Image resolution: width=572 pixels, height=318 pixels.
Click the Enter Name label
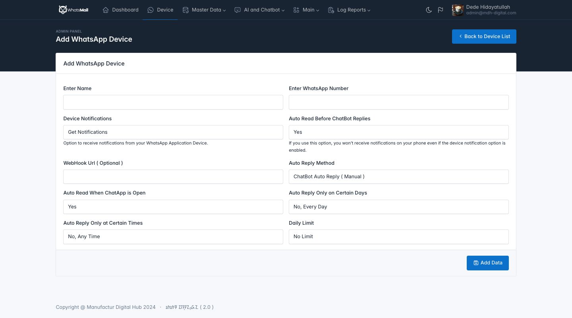[x=77, y=89]
